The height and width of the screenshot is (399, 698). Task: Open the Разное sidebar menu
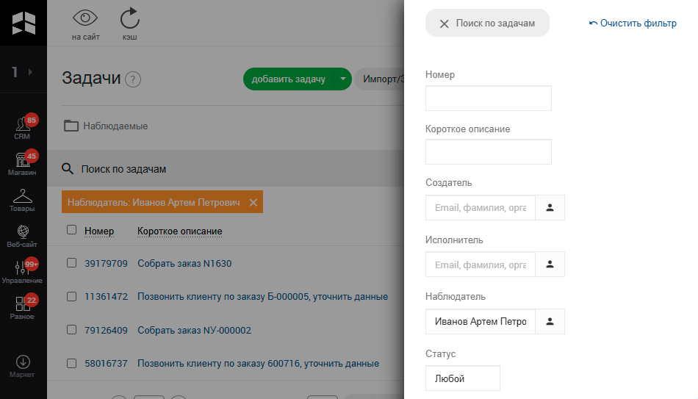[22, 306]
